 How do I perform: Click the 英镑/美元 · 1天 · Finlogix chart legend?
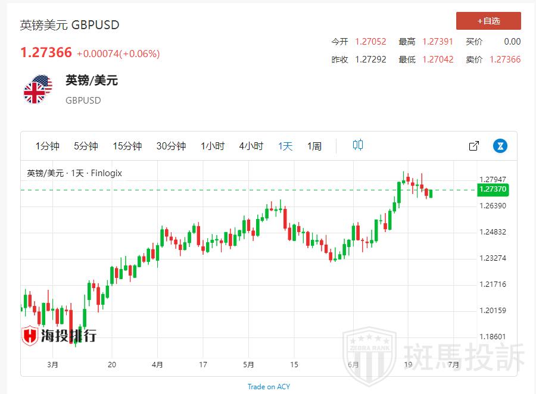74,173
